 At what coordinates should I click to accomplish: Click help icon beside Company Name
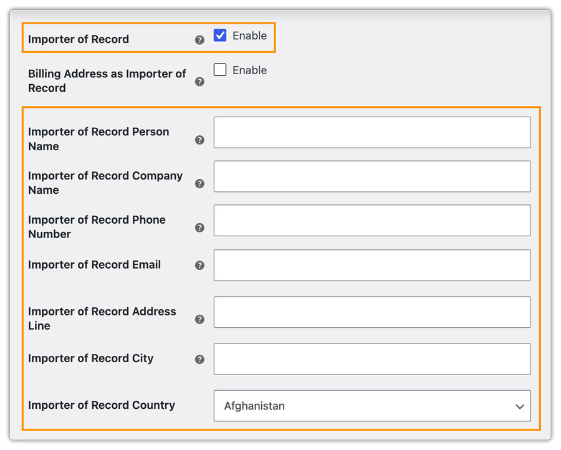[x=199, y=183]
